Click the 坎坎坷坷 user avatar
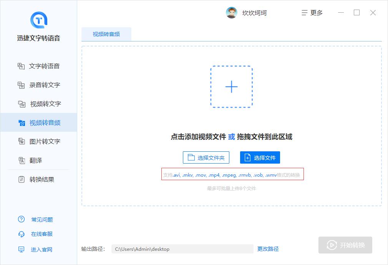Viewport: 388px width, 265px height. click(231, 13)
